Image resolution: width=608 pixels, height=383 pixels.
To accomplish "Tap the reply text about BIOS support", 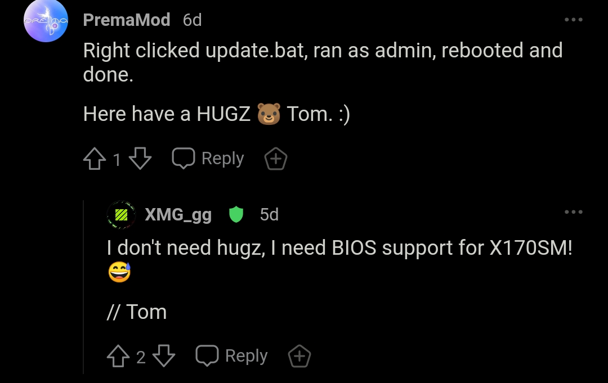I will (339, 248).
